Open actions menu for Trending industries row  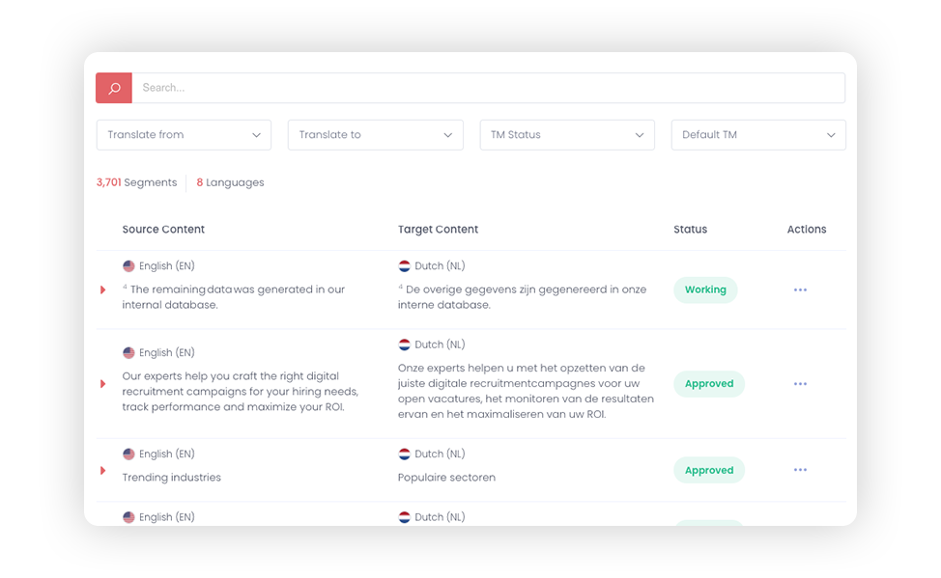pos(800,470)
